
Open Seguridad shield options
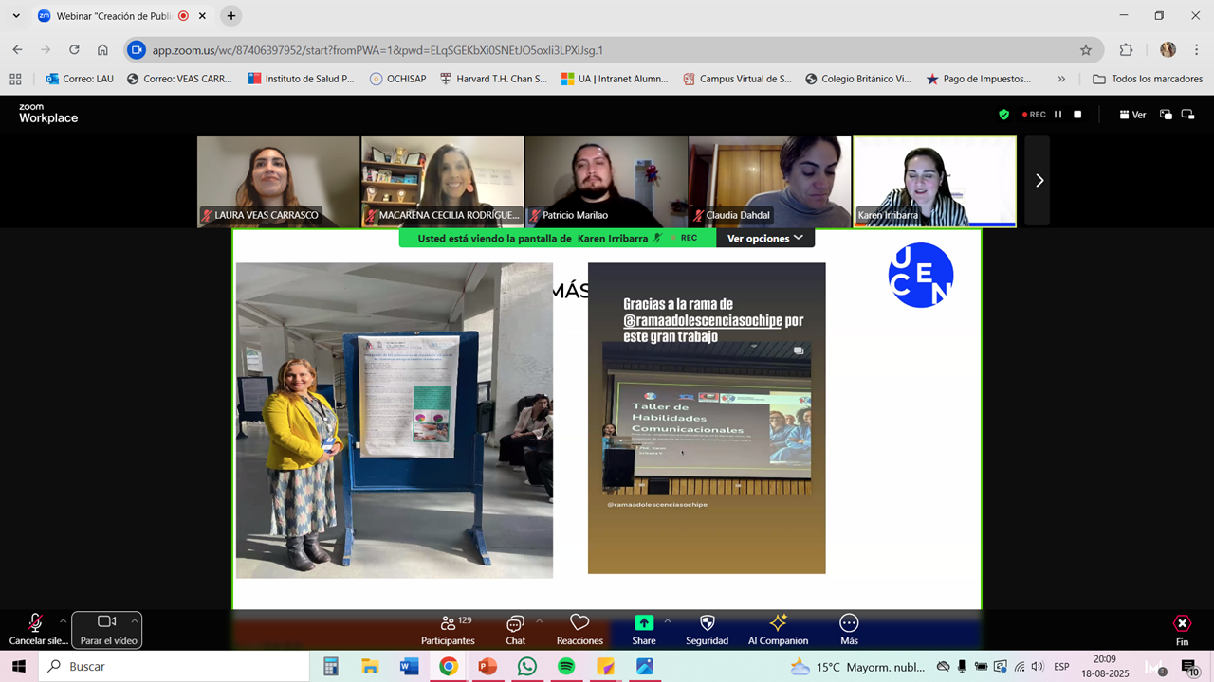707,629
